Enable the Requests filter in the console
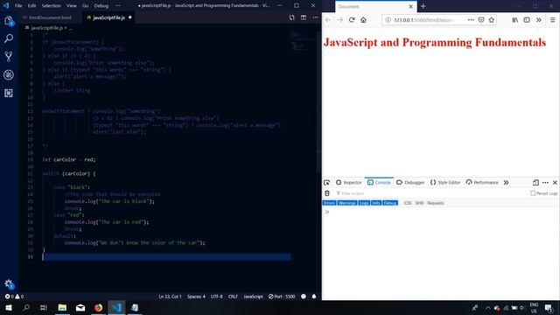The image size is (560, 315). click(x=436, y=203)
